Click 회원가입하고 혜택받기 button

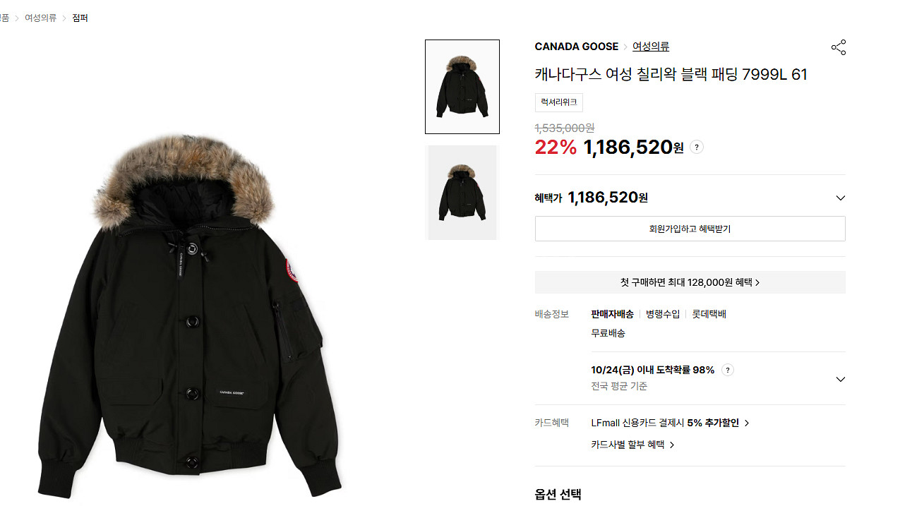pyautogui.click(x=690, y=229)
